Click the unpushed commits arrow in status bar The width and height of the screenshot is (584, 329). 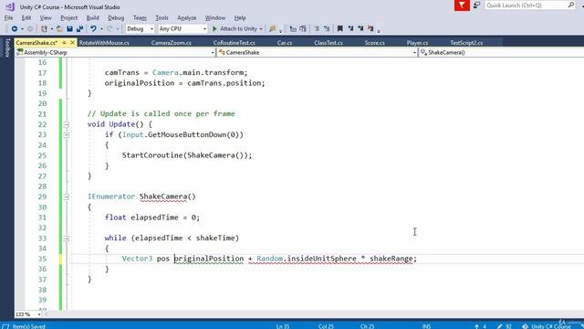tap(476, 326)
